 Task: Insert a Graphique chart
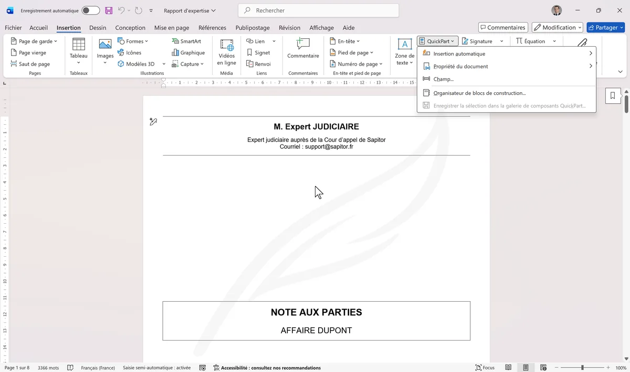coord(188,52)
